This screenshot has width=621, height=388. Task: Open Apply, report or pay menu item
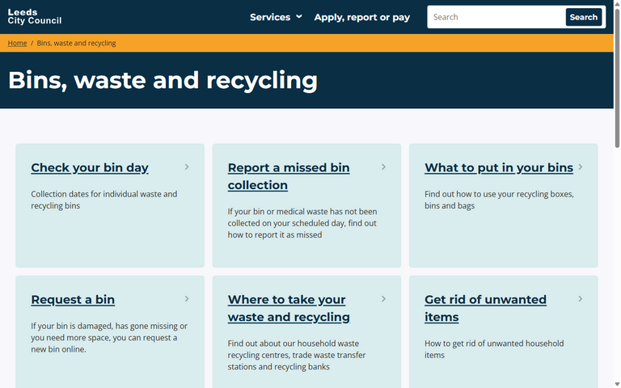click(x=361, y=17)
